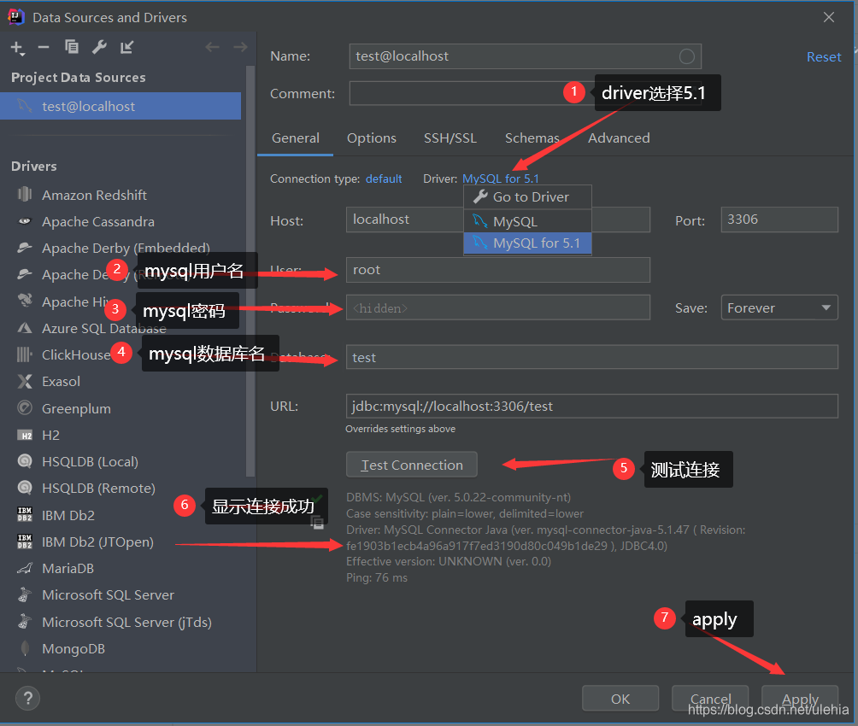
Task: Switch to the Advanced tab
Action: coord(619,138)
